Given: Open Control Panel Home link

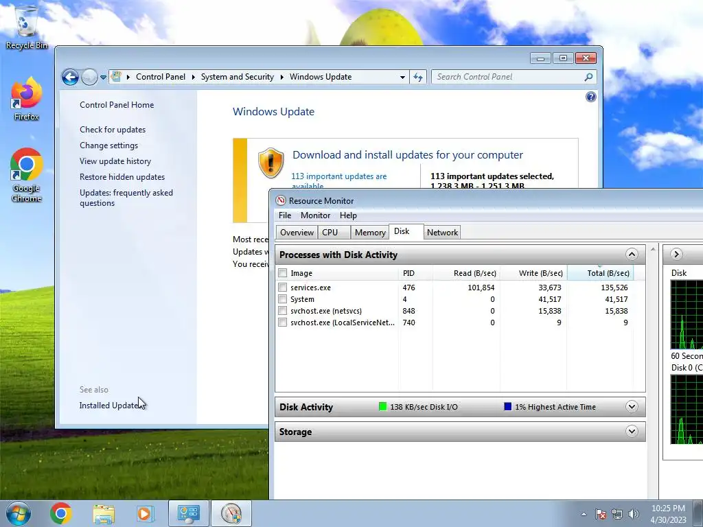Looking at the screenshot, I should (x=117, y=105).
